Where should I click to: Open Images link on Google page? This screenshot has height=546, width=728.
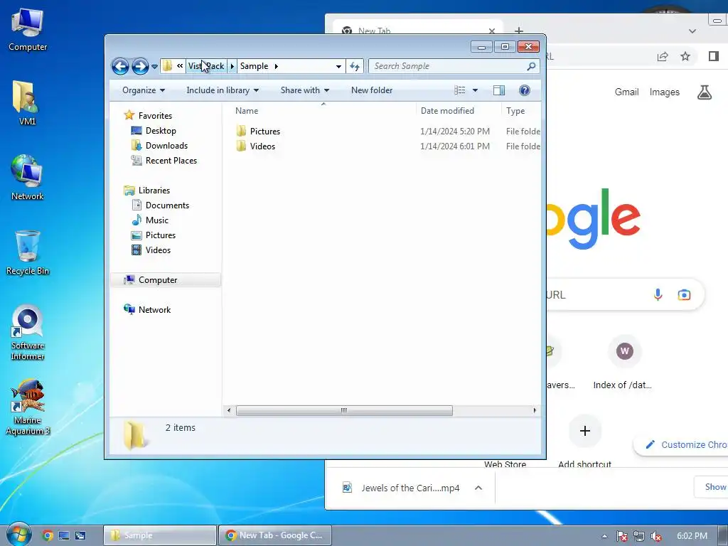click(665, 92)
